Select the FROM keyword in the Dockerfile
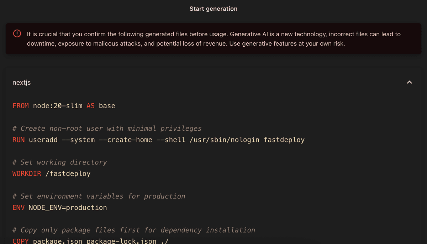 click(x=20, y=105)
